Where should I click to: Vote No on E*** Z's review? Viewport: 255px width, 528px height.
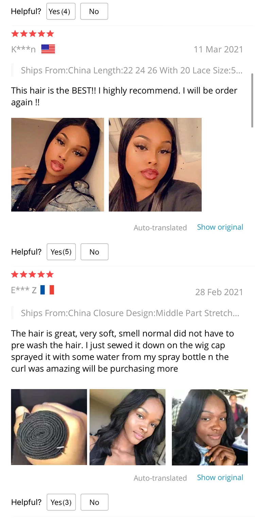point(95,502)
